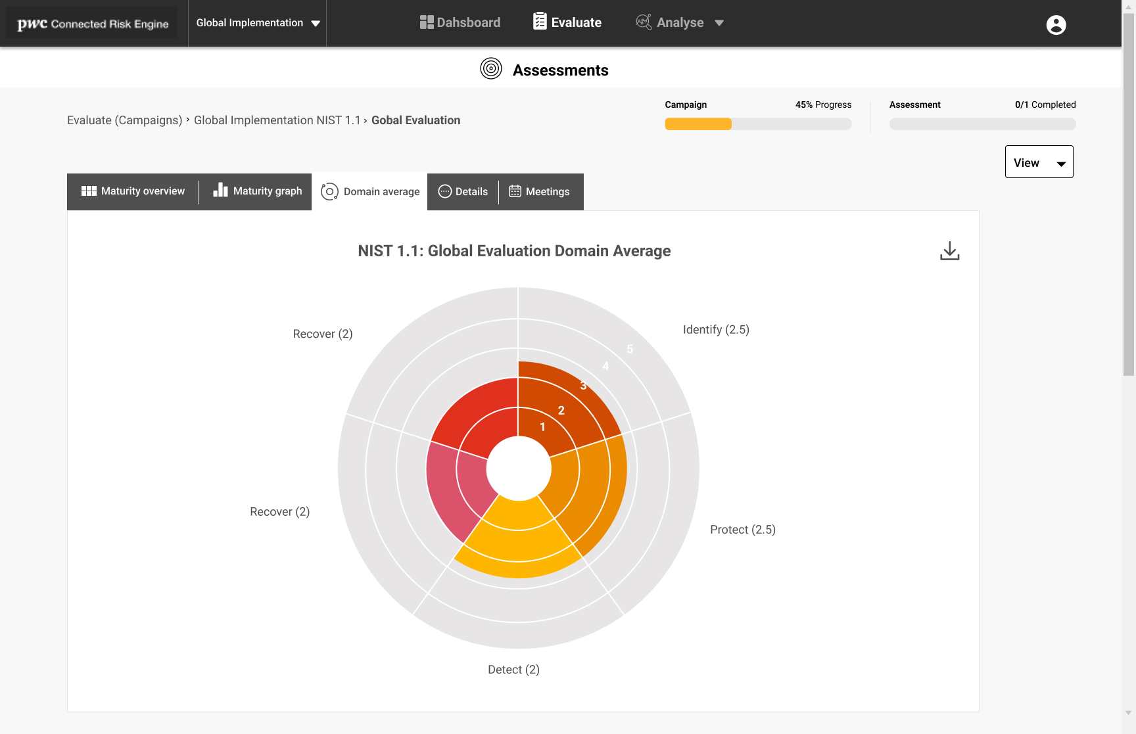Click the Analyse magnifier icon
Viewport: 1136px width, 734px height.
pyautogui.click(x=643, y=22)
